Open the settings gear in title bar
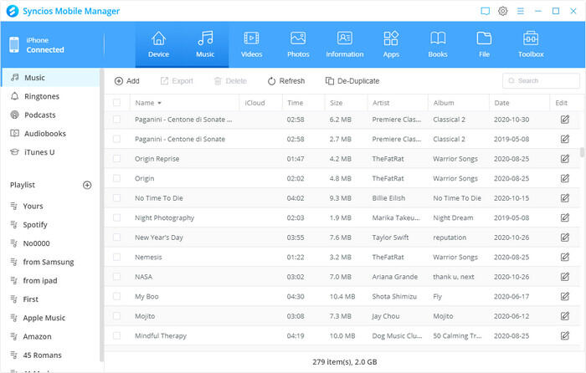The image size is (586, 373). (503, 11)
